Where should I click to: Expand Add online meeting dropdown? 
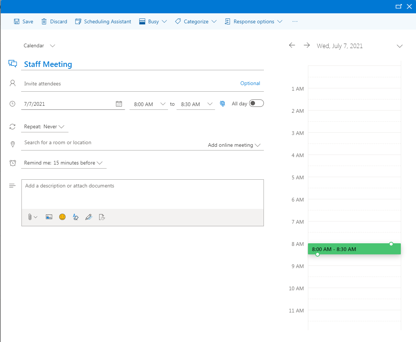(234, 145)
